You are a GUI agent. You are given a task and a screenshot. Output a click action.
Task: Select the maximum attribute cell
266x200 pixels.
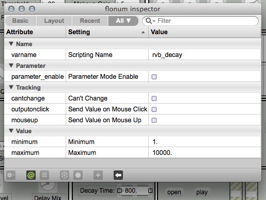pos(35,153)
